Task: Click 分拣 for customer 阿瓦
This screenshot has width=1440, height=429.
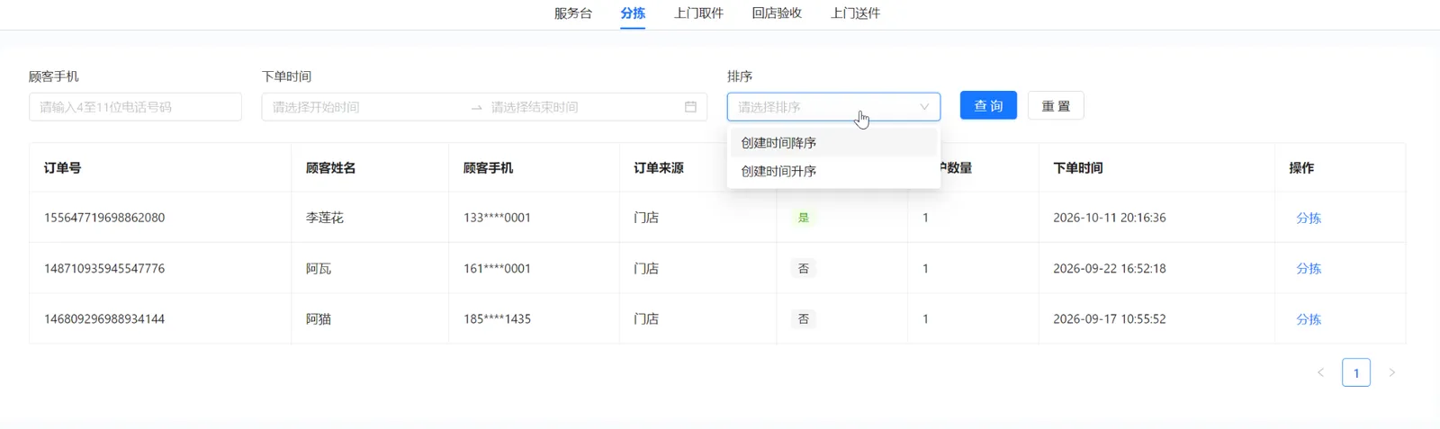Action: [1309, 268]
